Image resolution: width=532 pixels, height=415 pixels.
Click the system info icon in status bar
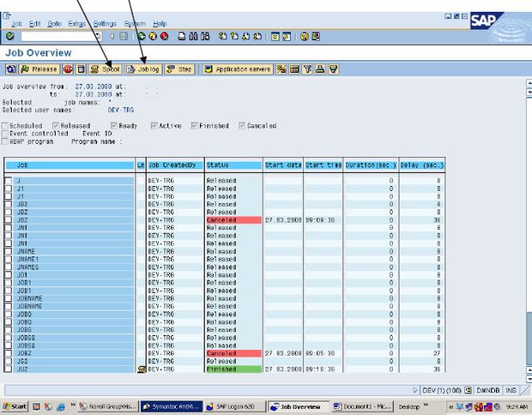tap(469, 390)
